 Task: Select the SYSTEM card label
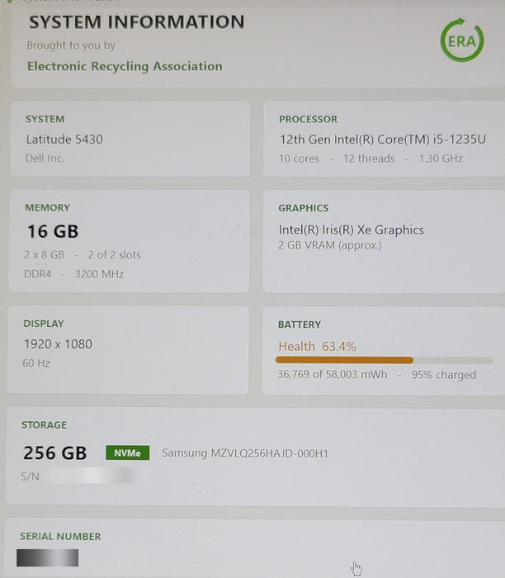(x=45, y=119)
